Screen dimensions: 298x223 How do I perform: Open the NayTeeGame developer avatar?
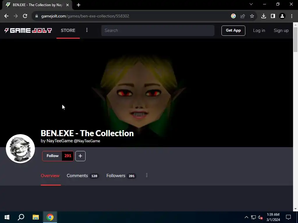[x=20, y=149]
